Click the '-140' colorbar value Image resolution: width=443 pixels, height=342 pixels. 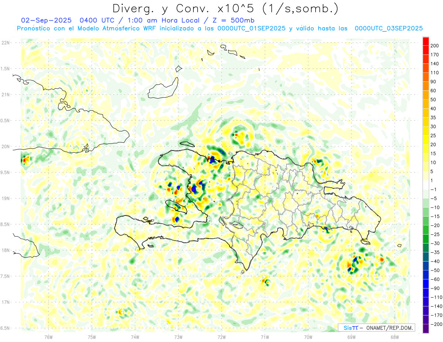(x=436, y=307)
